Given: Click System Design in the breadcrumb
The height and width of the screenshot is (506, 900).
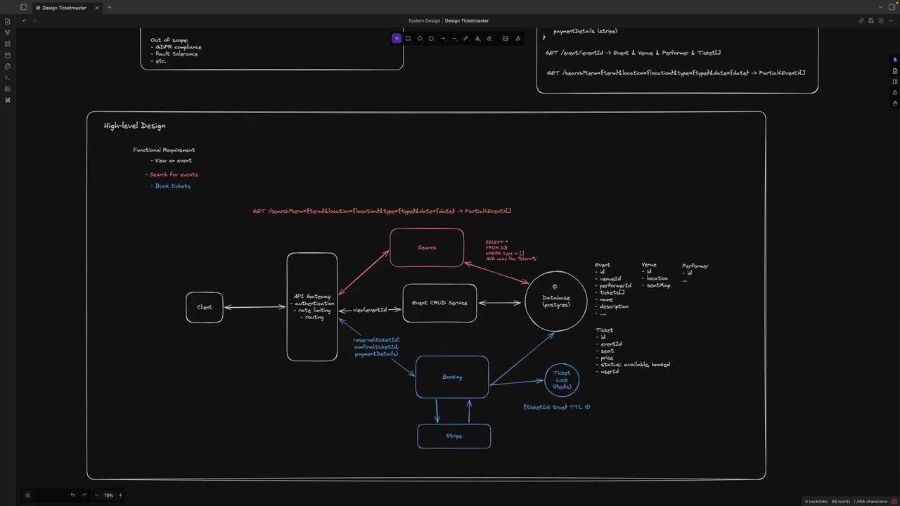Looking at the screenshot, I should click(424, 20).
